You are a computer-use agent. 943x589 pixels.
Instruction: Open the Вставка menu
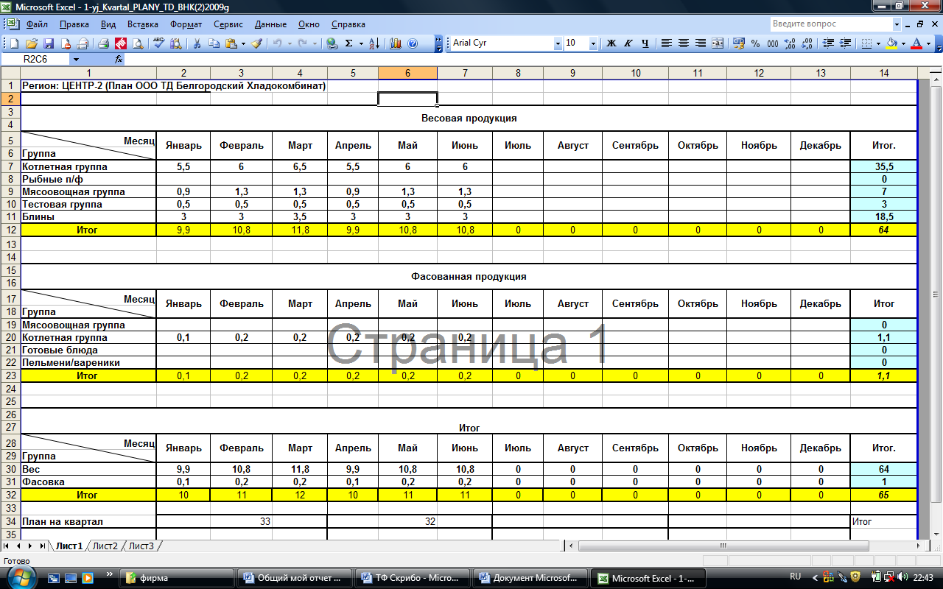[143, 24]
